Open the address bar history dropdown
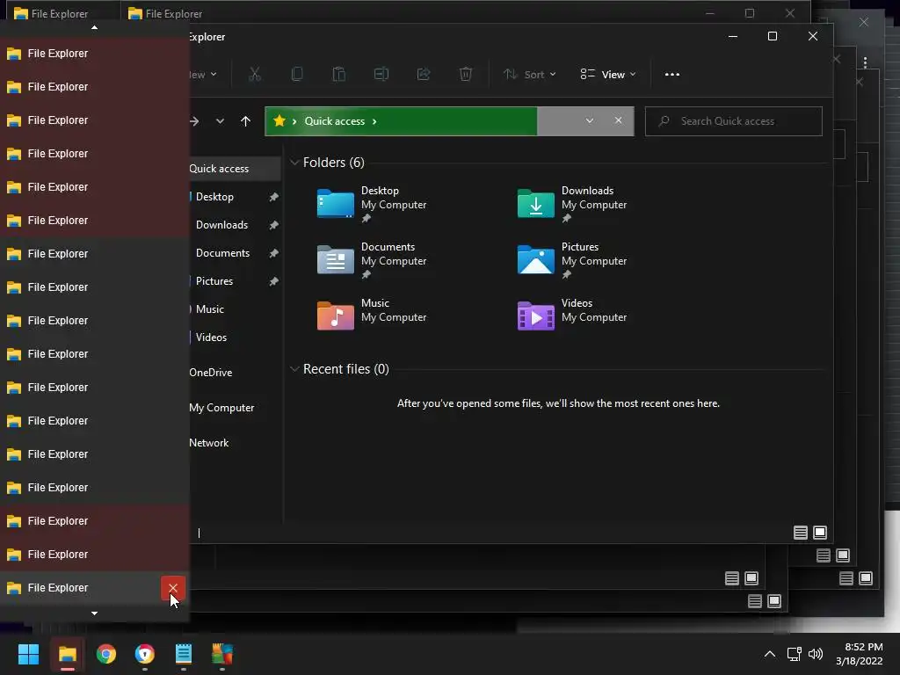Image resolution: width=900 pixels, height=675 pixels. pyautogui.click(x=590, y=120)
